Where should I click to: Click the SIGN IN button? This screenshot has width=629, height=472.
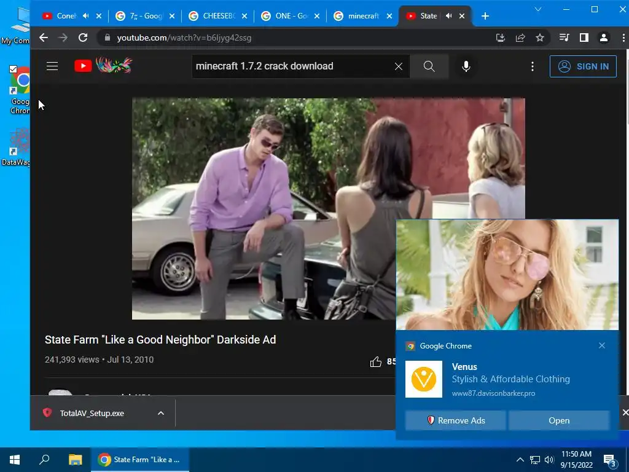point(583,66)
